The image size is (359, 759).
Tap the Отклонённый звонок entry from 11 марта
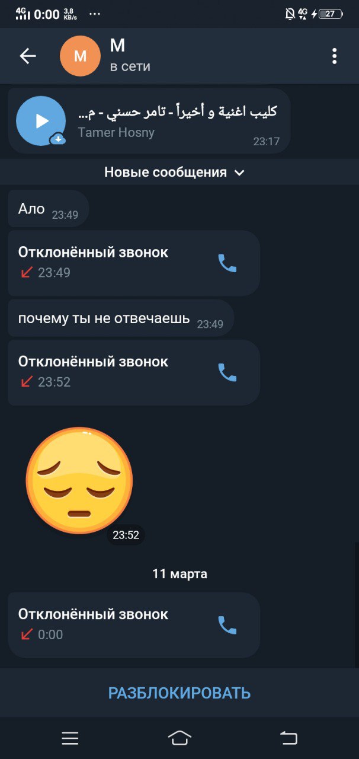coord(134,625)
